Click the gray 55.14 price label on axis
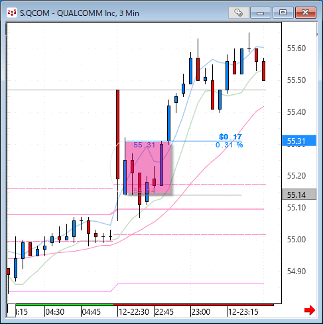Screen dimensions: 323x324 [299, 195]
